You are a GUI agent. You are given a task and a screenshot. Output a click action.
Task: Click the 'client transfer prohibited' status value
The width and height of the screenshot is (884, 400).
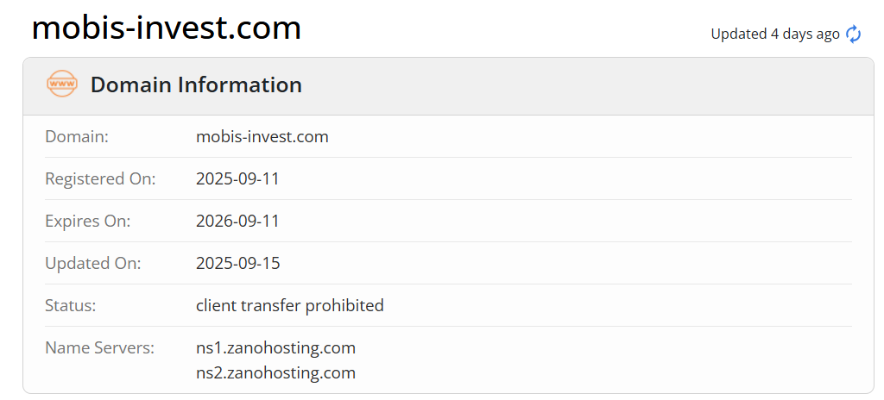[x=290, y=305]
